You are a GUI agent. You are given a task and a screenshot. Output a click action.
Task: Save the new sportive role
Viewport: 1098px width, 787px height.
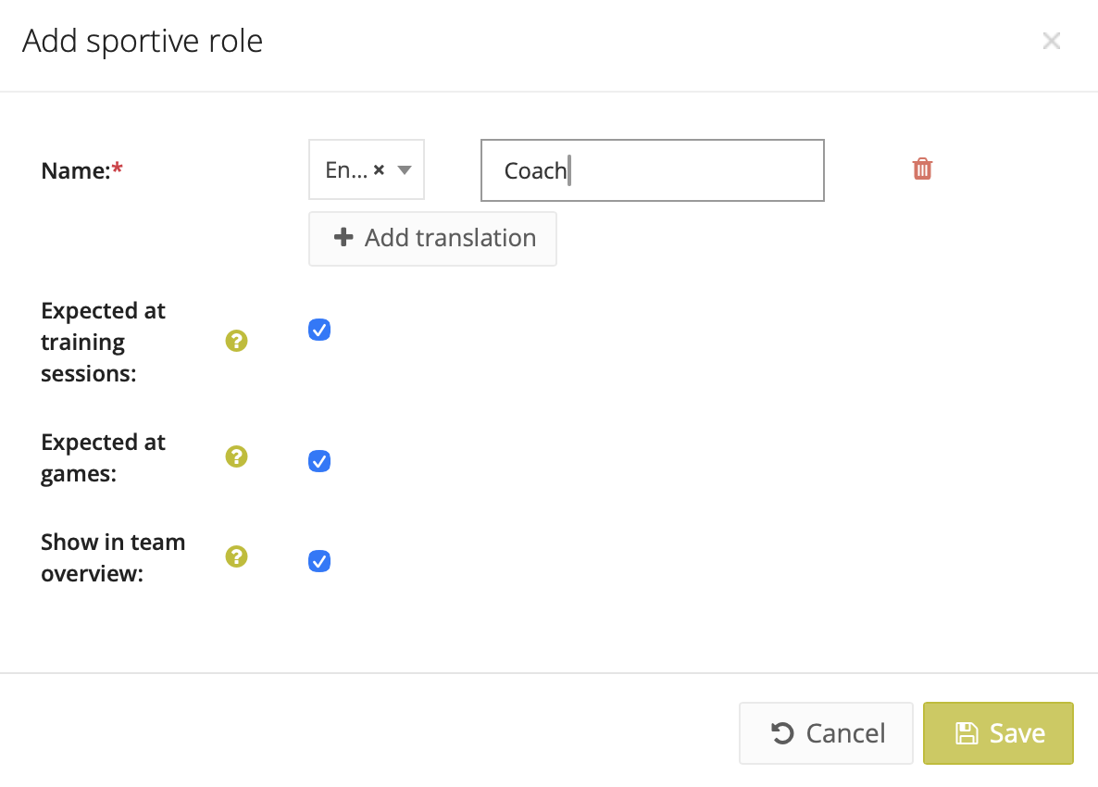click(998, 733)
